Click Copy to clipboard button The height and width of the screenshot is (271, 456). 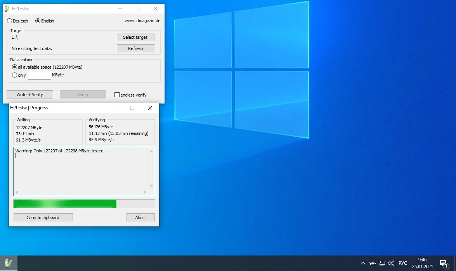43,217
